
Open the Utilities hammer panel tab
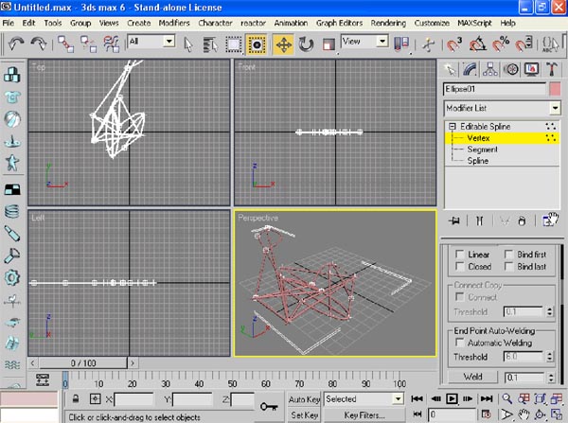(552, 68)
